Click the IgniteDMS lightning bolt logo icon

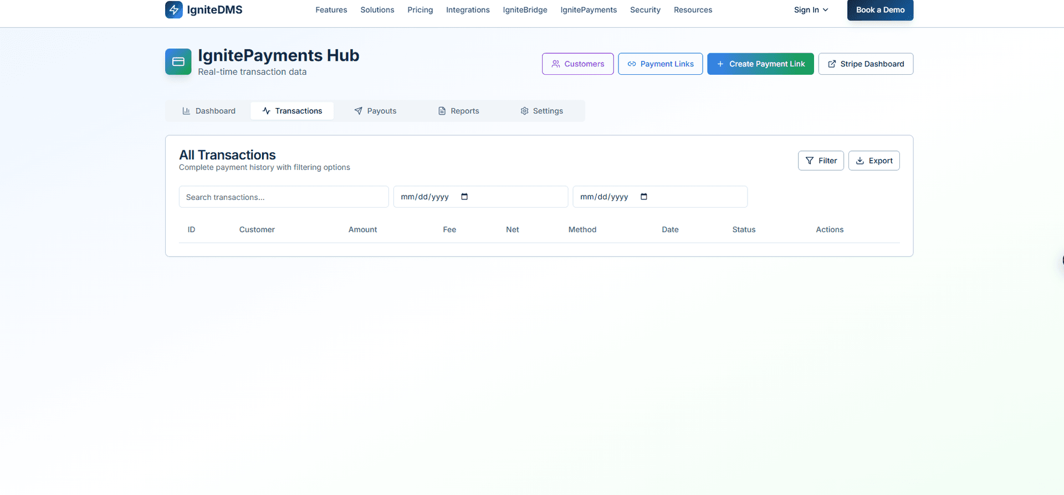173,9
